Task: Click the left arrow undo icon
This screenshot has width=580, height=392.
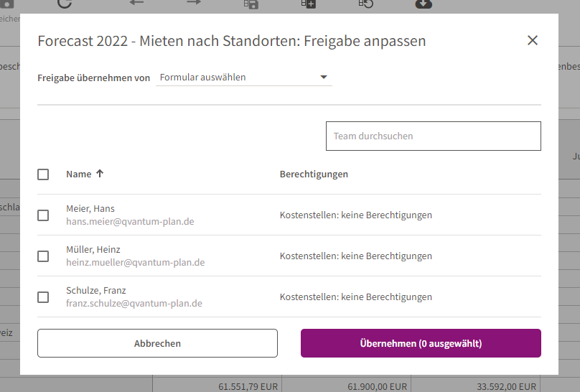Action: coord(136,3)
